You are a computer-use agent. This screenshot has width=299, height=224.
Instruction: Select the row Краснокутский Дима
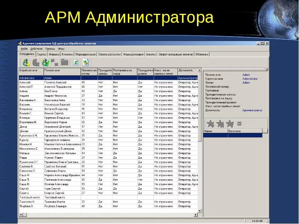coord(108,131)
